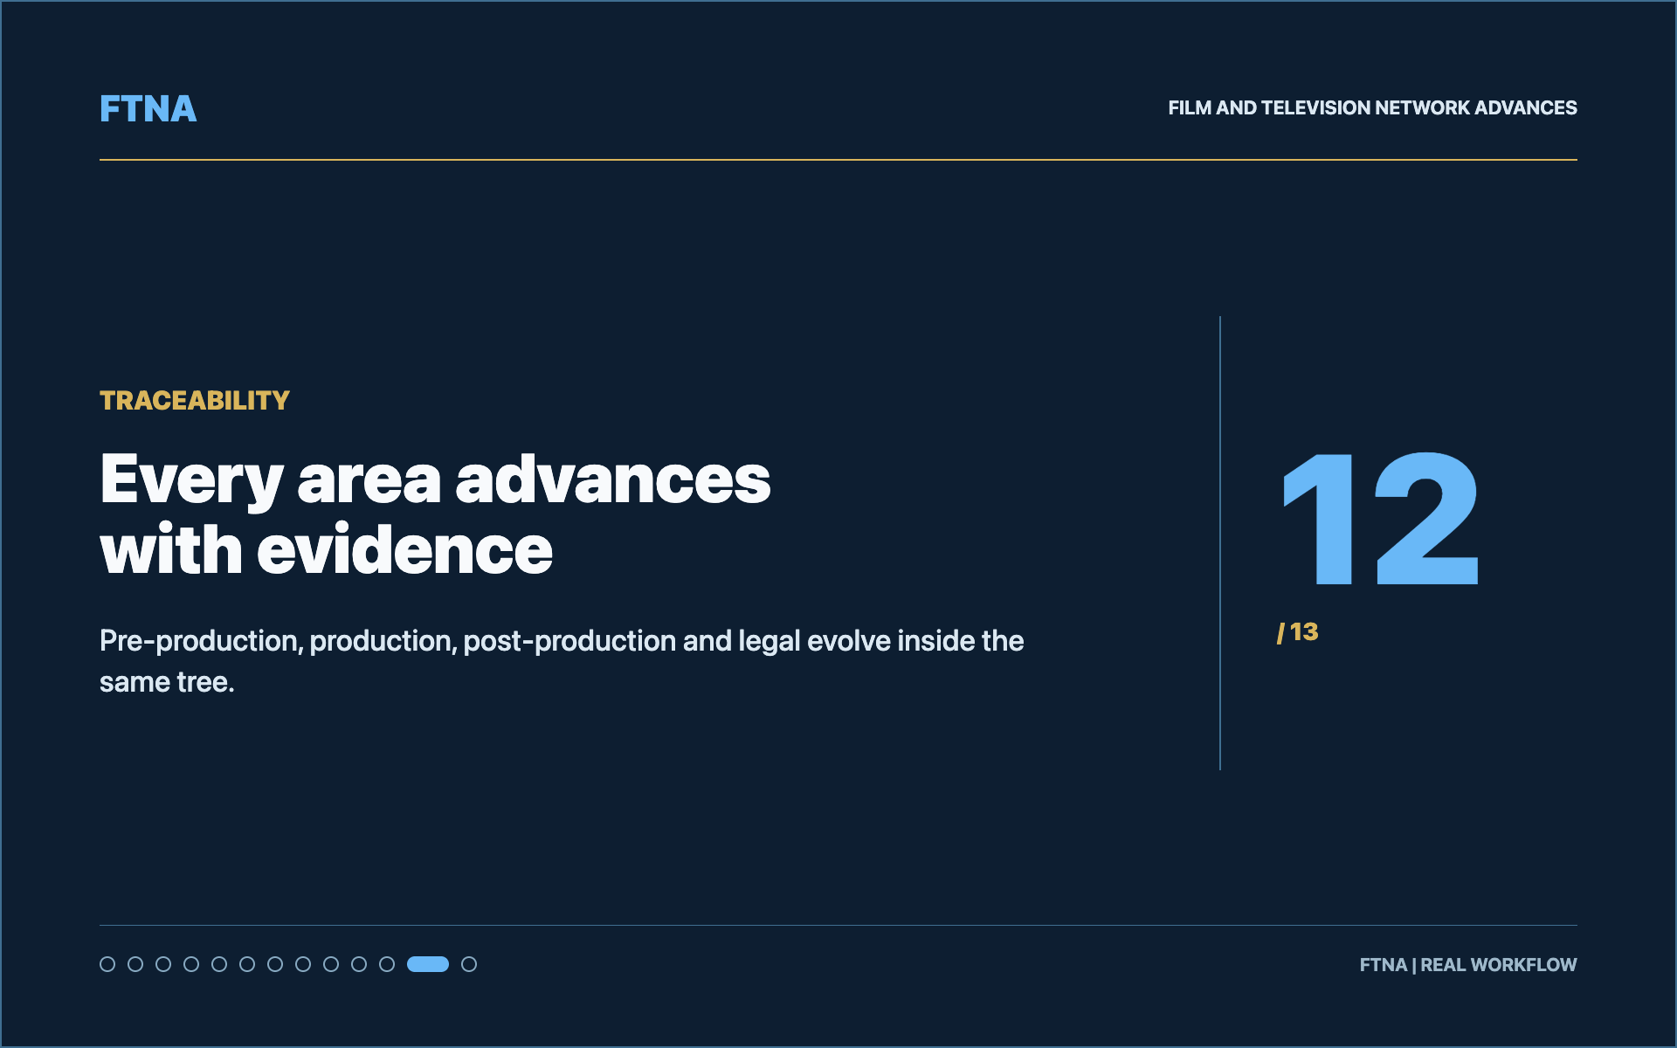Select the TRACEABILITY section label
1677x1048 pixels.
click(194, 400)
